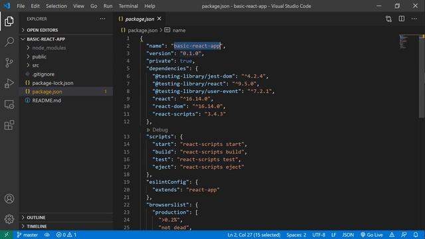The width and height of the screenshot is (425, 239).
Task: Expand the public folder
Action: pyautogui.click(x=66, y=56)
